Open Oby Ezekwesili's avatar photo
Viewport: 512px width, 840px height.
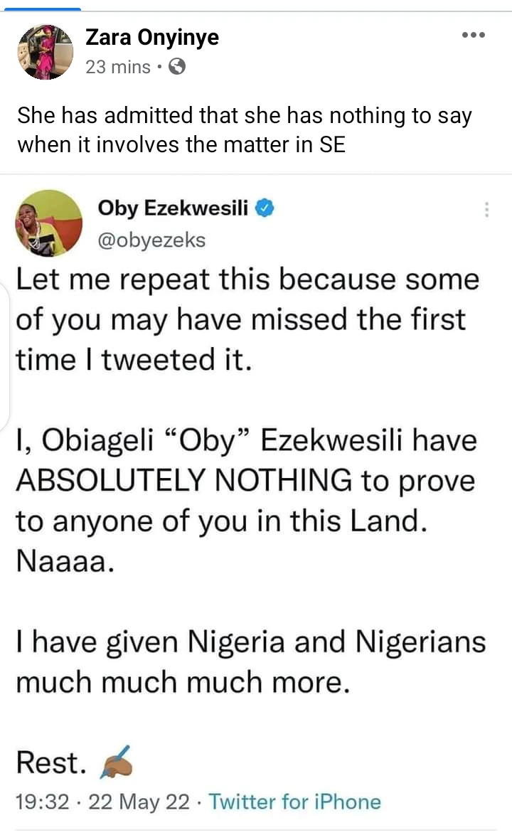(48, 224)
